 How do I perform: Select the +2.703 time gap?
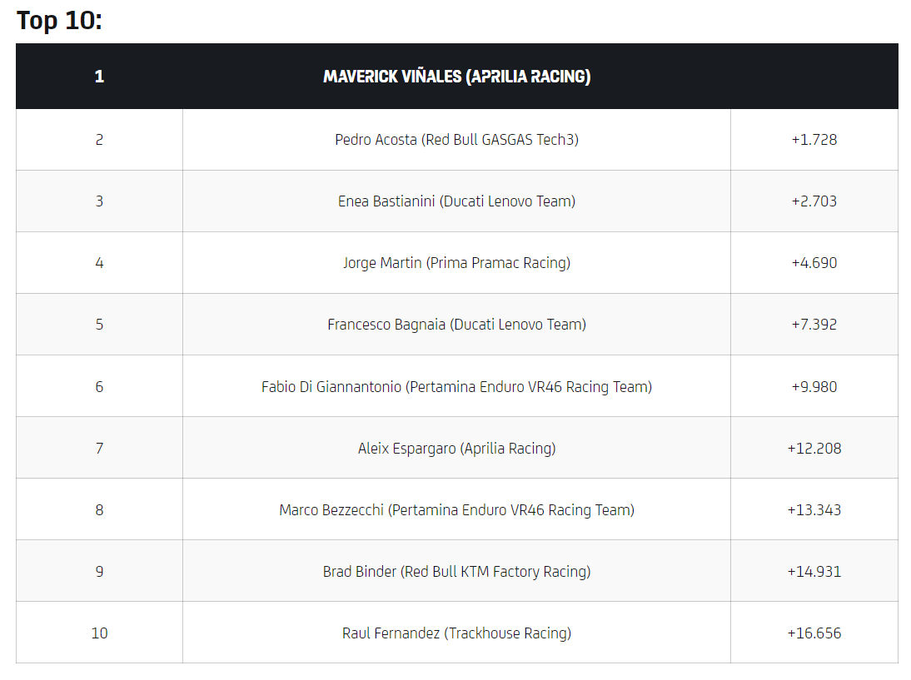[814, 201]
